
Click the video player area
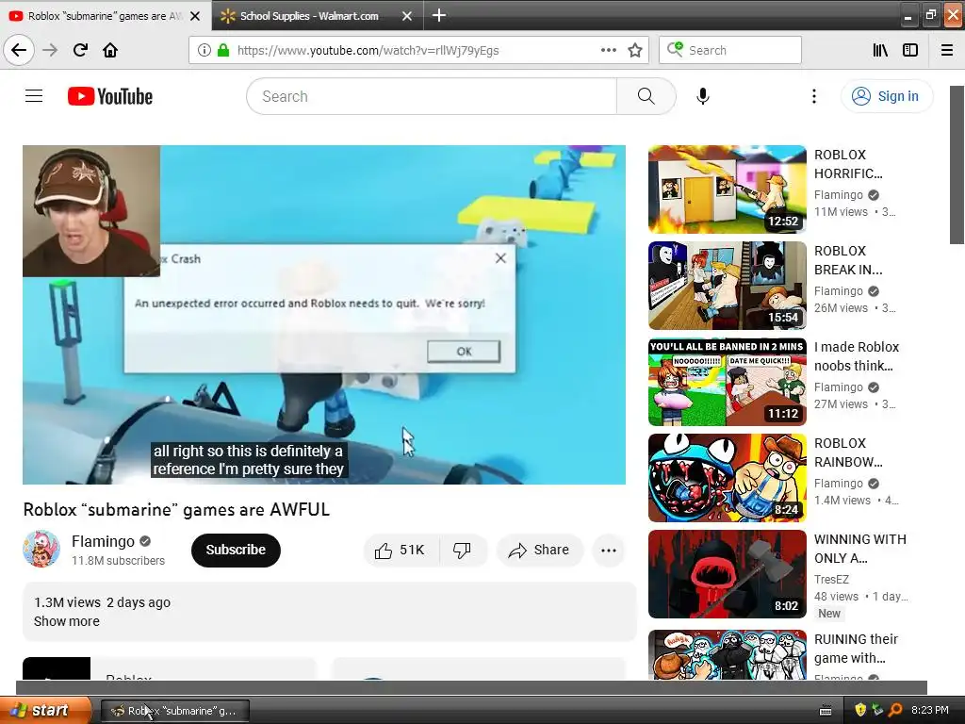click(x=324, y=315)
